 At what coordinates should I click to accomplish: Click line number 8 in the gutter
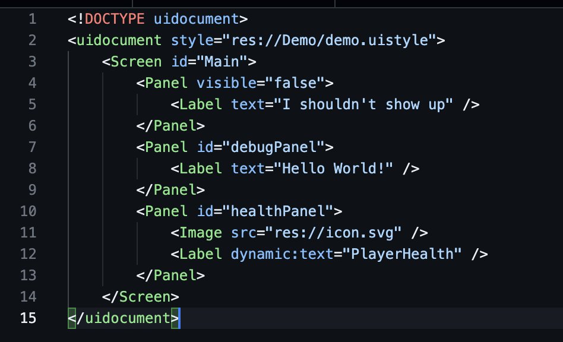point(32,168)
